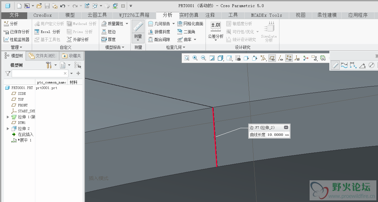The height and width of the screenshot is (202, 378).
Task: Click the Tolerance Analysis ±.01 icon
Action: [x=216, y=27]
